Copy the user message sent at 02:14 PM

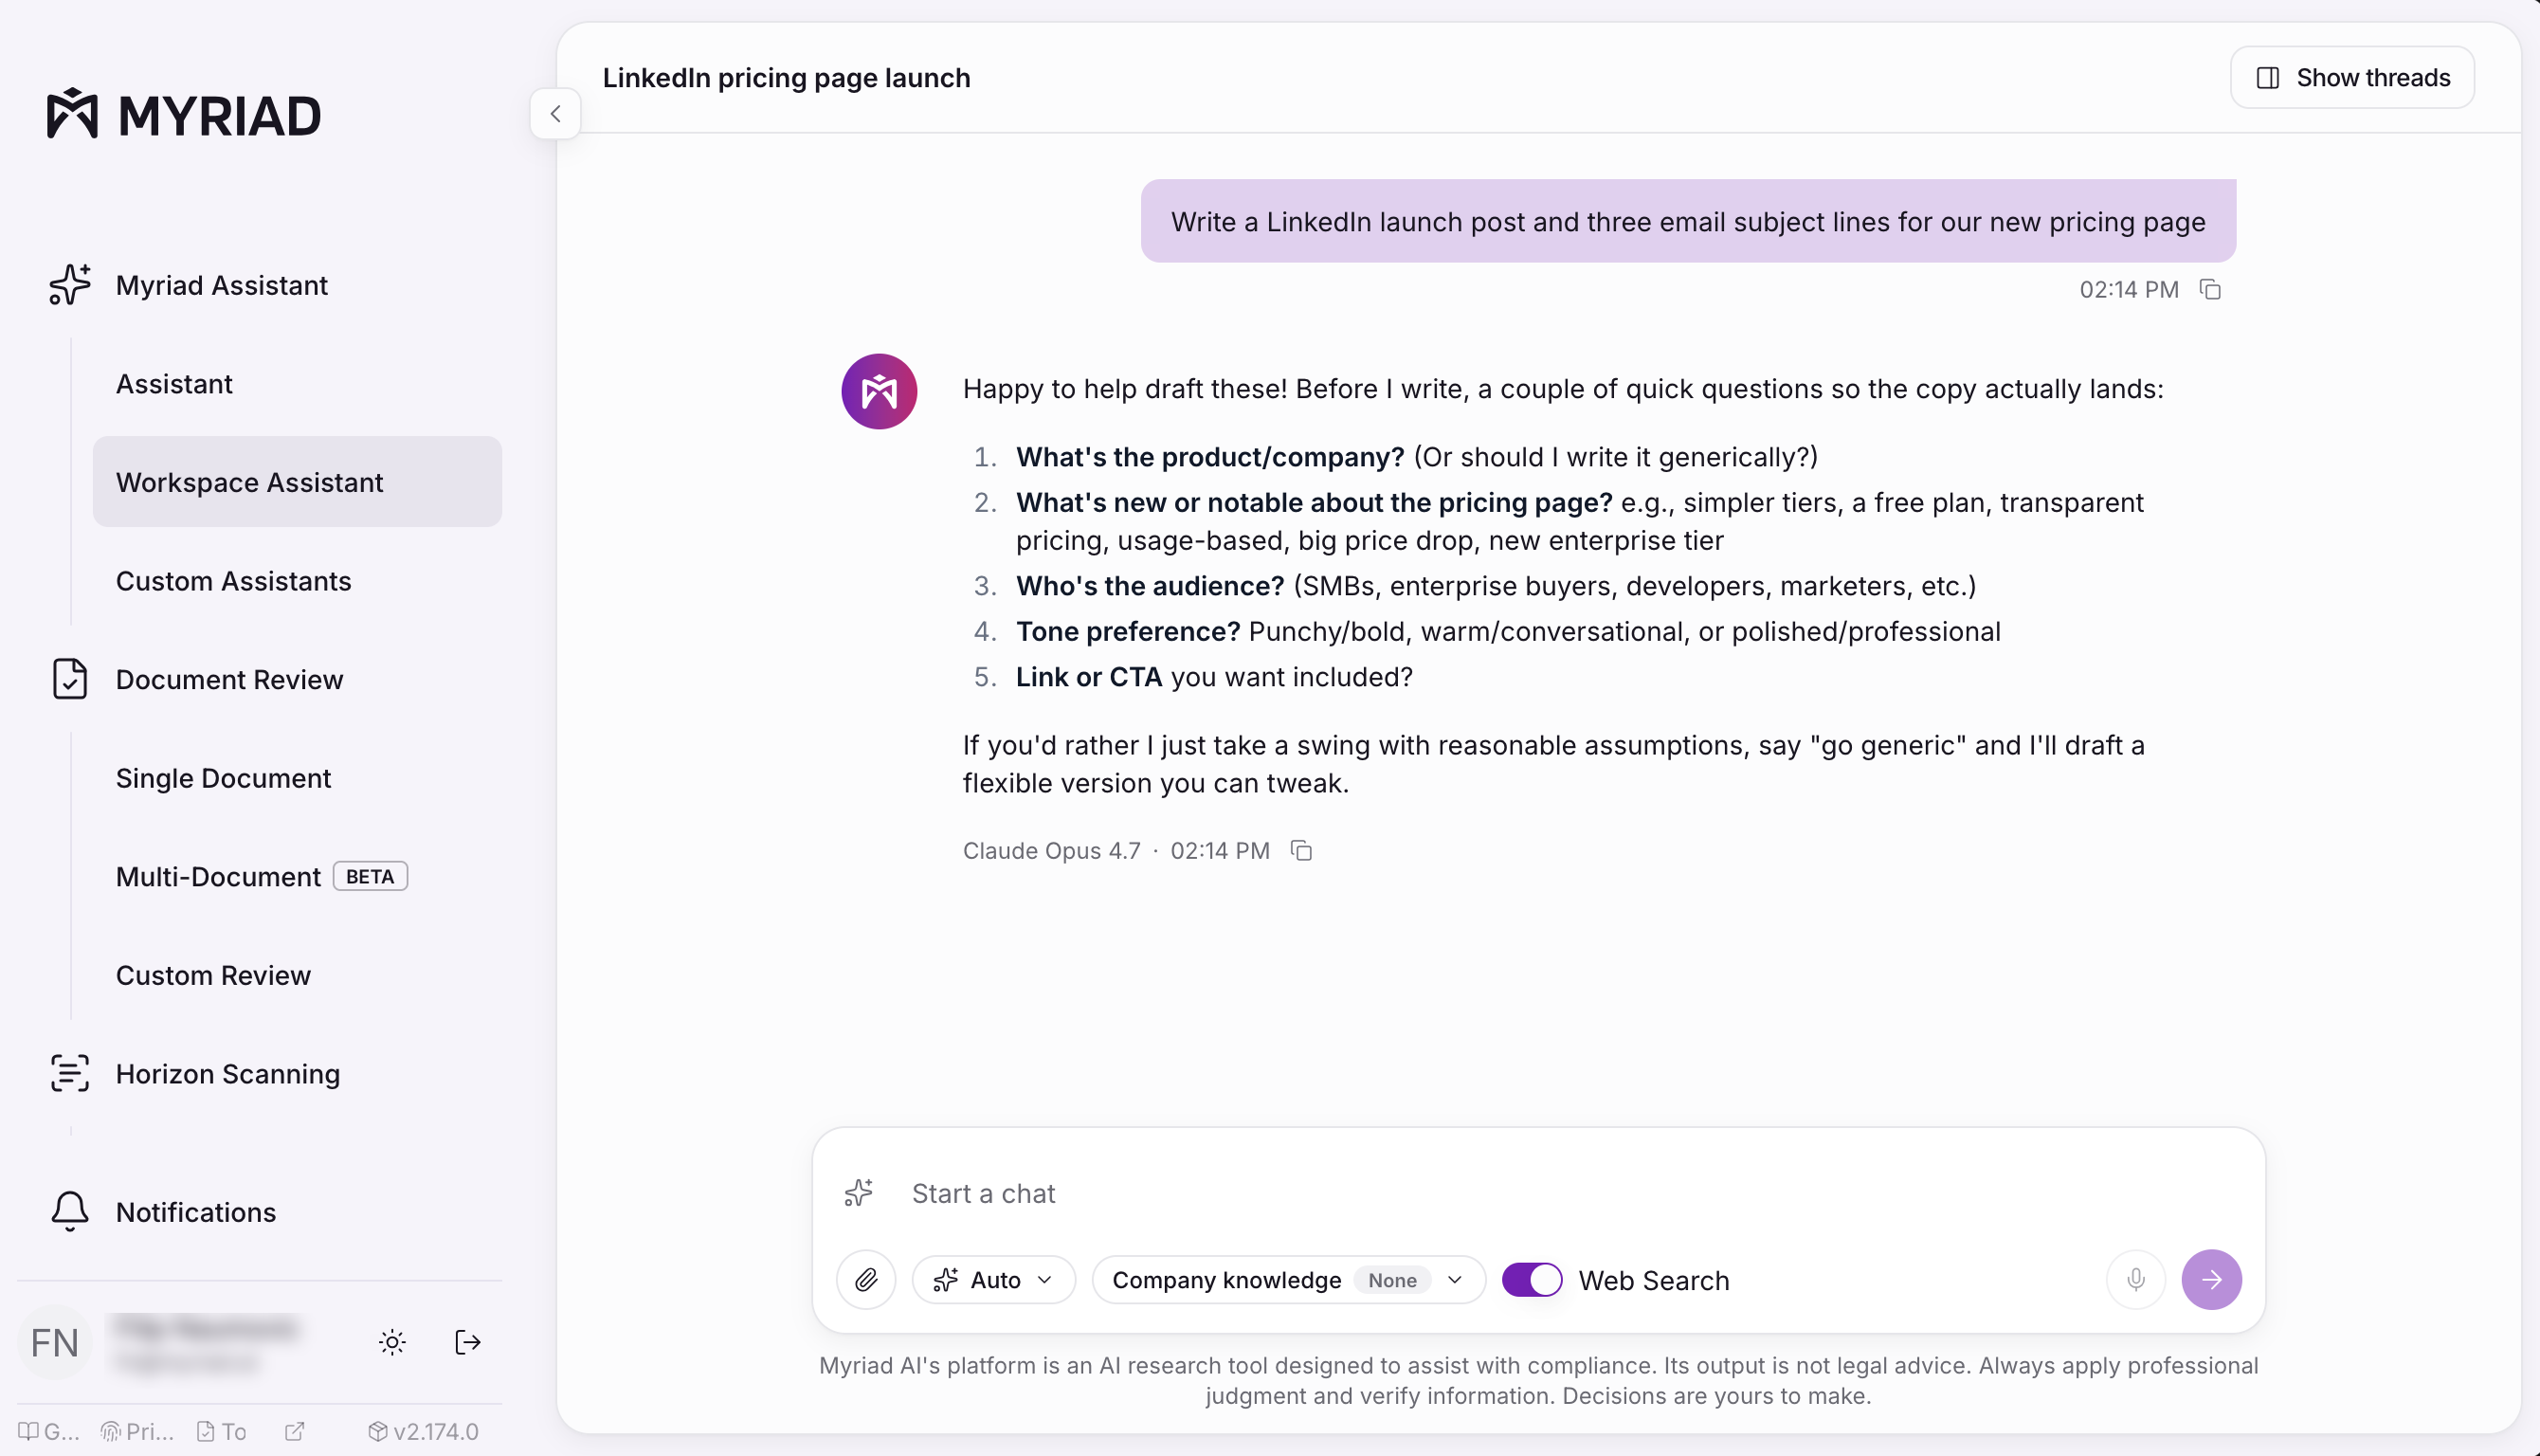pos(2210,290)
